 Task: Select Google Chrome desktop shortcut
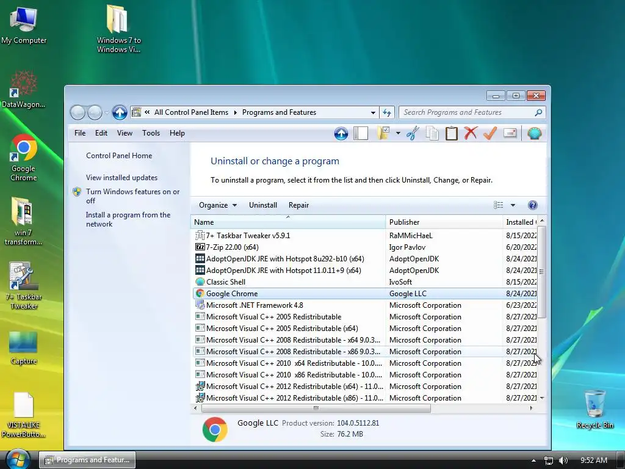[24, 158]
